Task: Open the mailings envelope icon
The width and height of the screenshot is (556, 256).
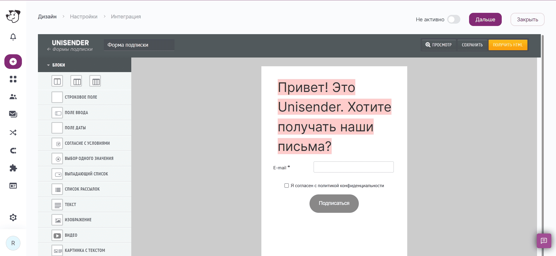Action: (13, 114)
